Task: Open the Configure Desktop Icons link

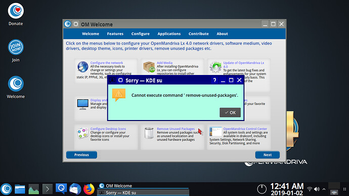Action: pyautogui.click(x=108, y=129)
